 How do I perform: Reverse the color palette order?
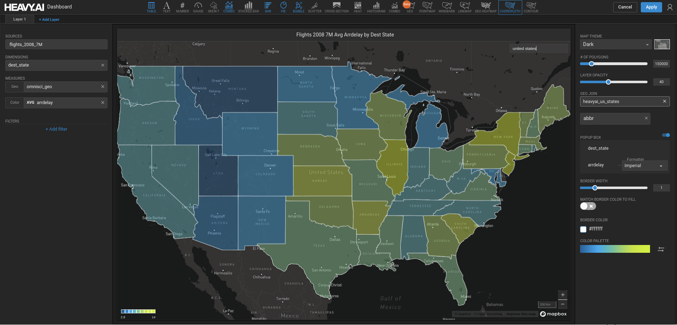click(x=661, y=249)
